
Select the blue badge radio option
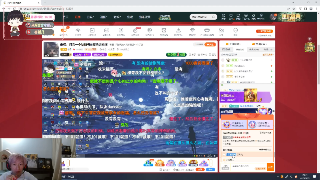tap(224, 155)
